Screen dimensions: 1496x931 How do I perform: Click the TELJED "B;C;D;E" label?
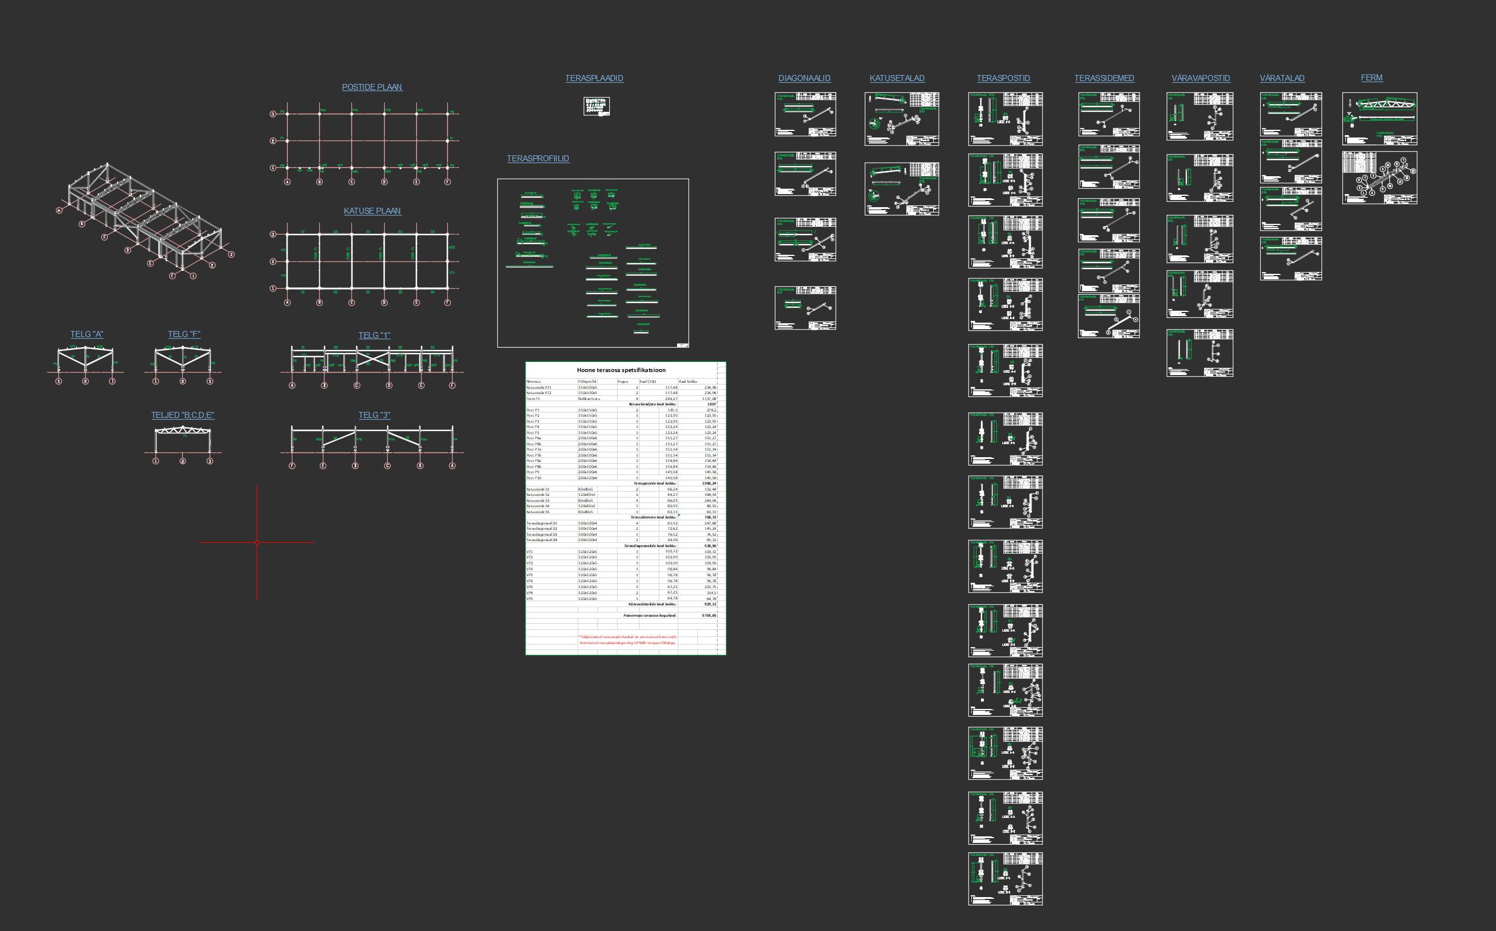point(182,415)
